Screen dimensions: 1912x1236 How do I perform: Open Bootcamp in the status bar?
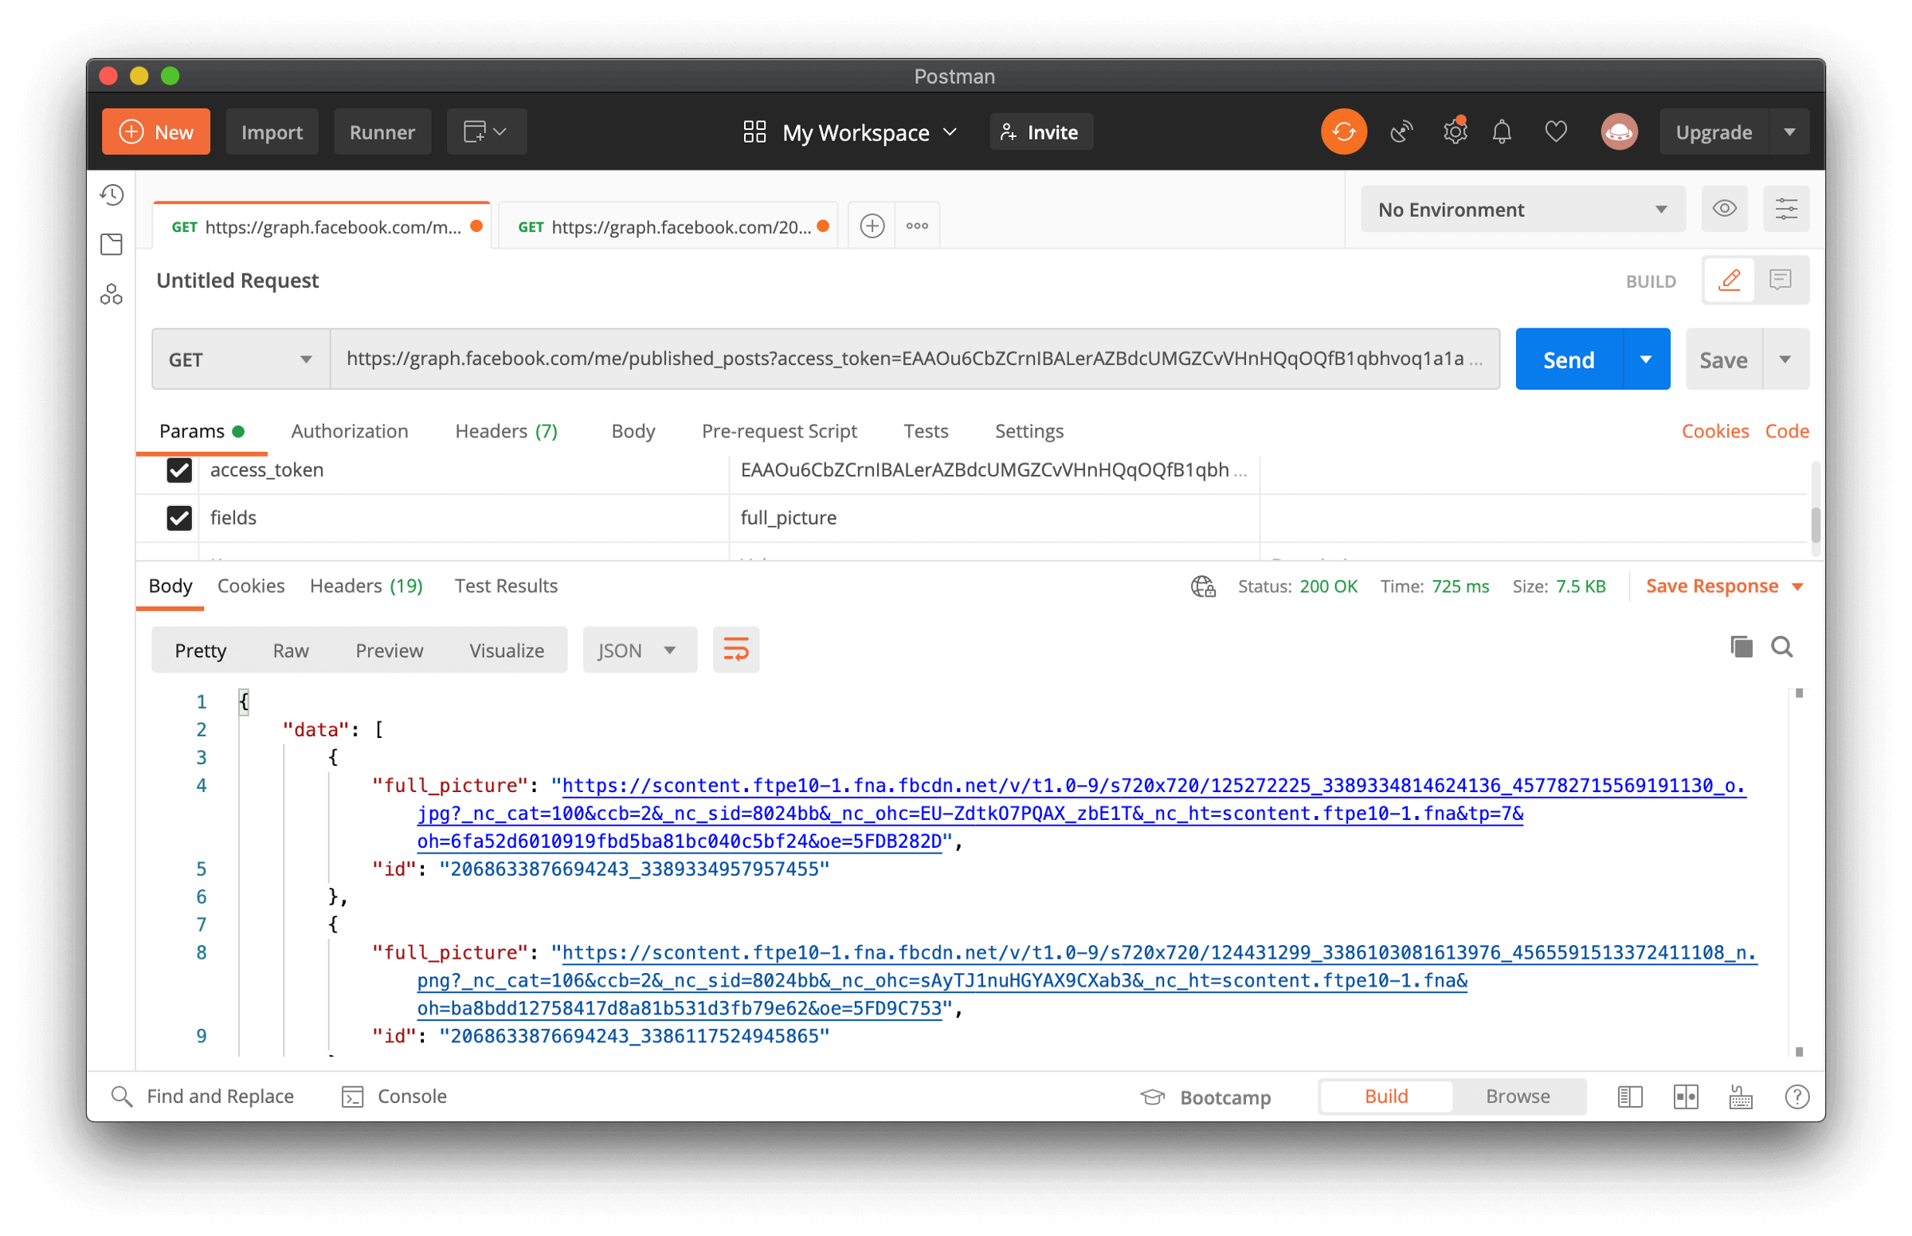[1205, 1097]
